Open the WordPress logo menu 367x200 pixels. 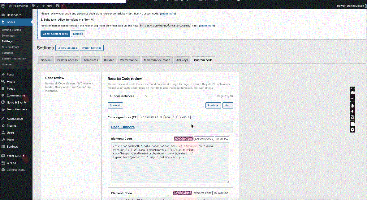tap(3, 6)
